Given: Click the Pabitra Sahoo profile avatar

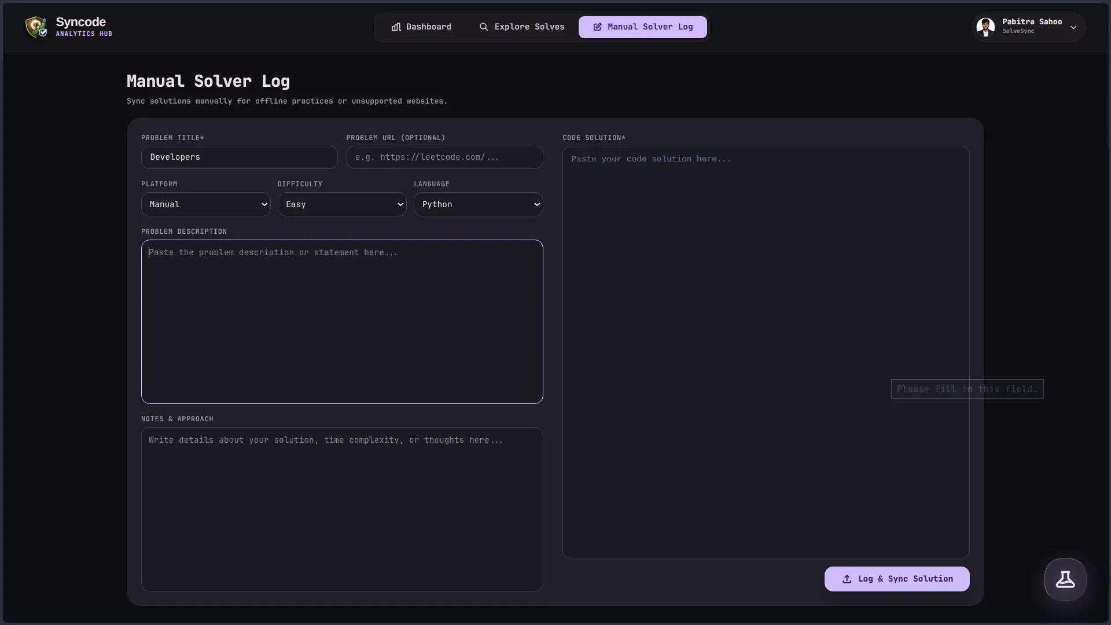Looking at the screenshot, I should point(985,27).
